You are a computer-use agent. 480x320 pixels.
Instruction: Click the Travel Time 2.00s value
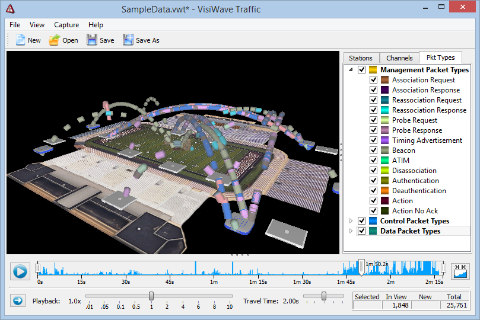coord(291,301)
